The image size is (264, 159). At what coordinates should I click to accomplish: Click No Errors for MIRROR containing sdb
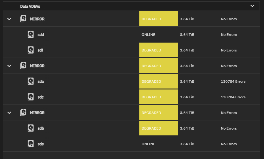click(x=229, y=113)
